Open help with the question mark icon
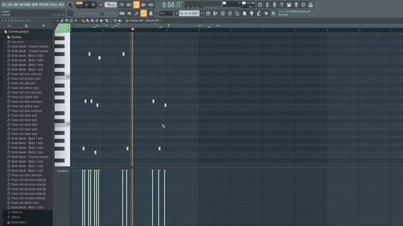Screen dimensions: 403x226 (281, 4)
